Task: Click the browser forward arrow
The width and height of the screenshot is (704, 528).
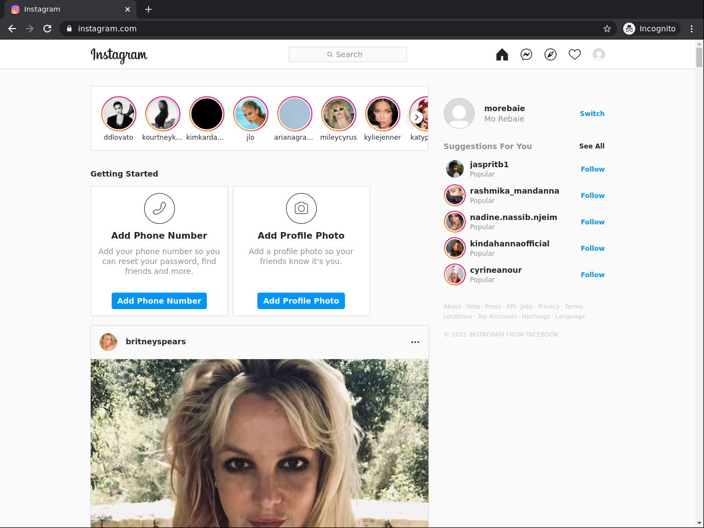Action: click(x=30, y=29)
